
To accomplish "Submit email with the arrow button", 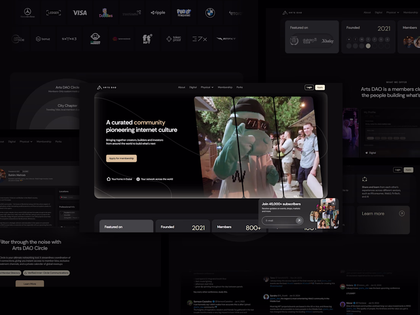I will click(x=299, y=220).
